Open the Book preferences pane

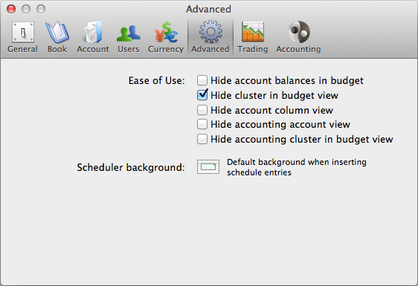pos(57,37)
